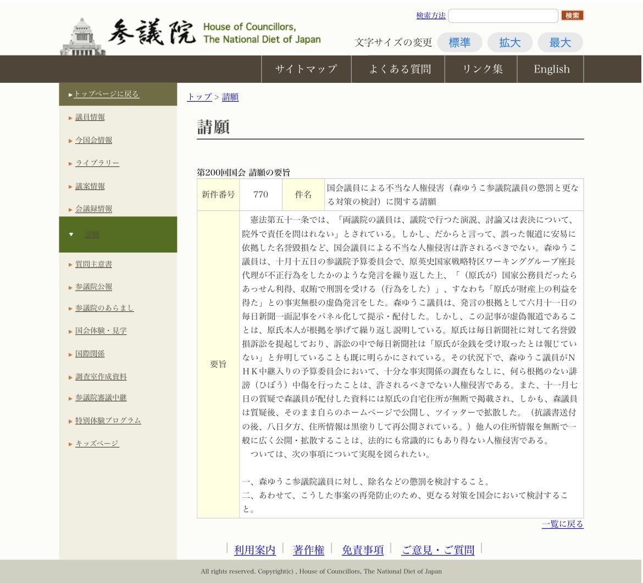Set text size to 拡大
Screen dimensions: 643x583
(x=509, y=43)
